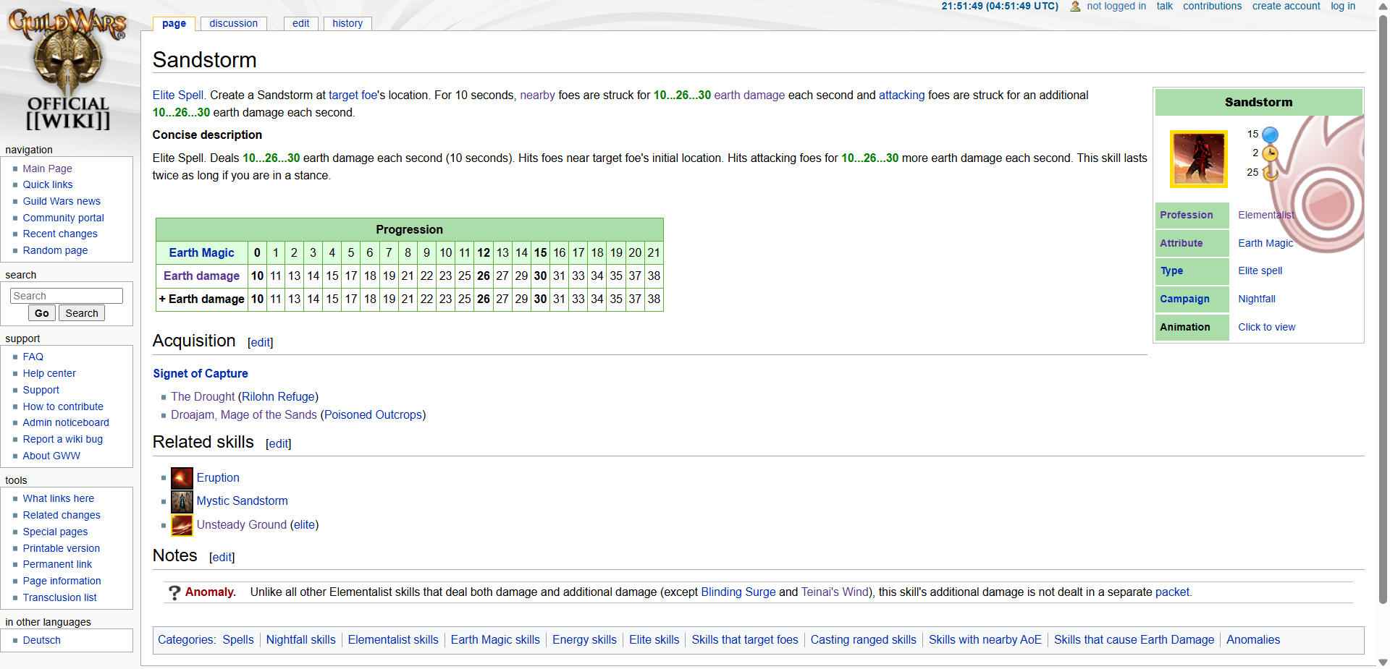Open Main Page in navigation
The height and width of the screenshot is (669, 1390).
click(x=47, y=169)
